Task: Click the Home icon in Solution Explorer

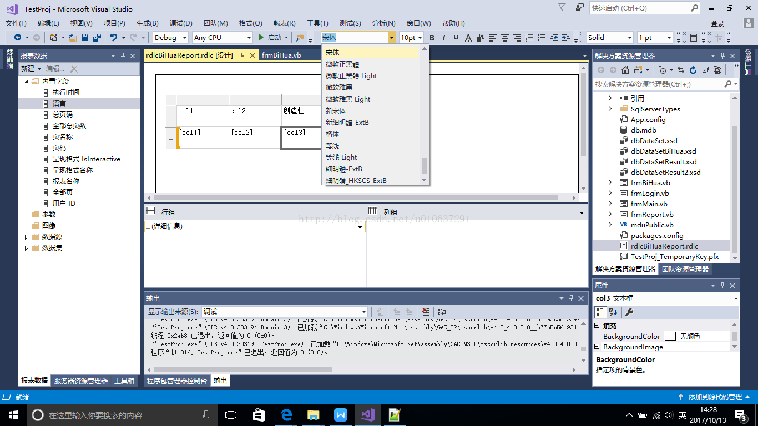Action: point(625,70)
